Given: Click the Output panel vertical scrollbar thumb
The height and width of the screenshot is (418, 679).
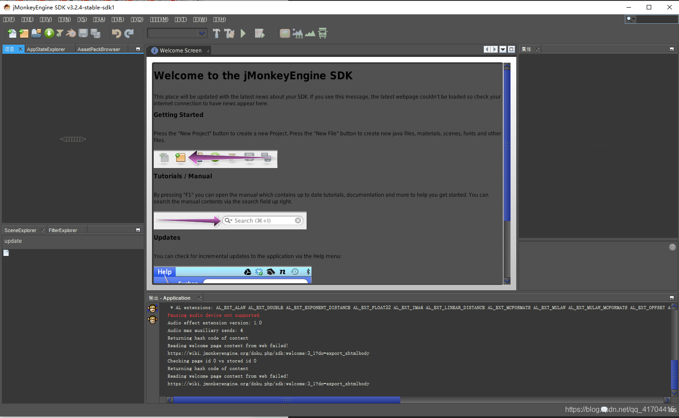Looking at the screenshot, I should tap(674, 375).
